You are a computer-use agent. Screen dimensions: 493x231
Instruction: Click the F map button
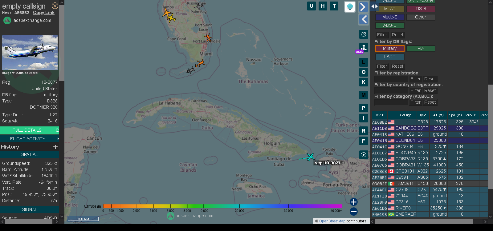[x=364, y=141]
